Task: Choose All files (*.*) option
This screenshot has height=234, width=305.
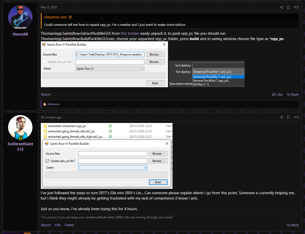Action: tap(201, 84)
